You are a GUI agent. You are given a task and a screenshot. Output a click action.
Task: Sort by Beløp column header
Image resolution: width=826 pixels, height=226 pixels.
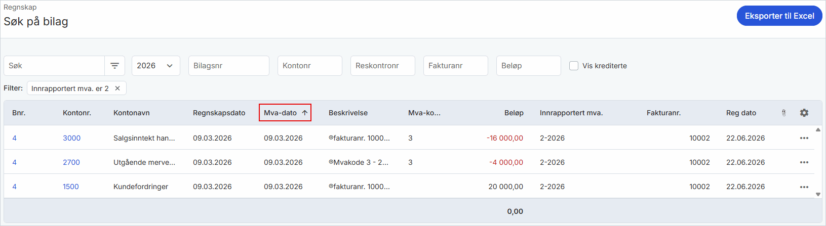tap(514, 113)
